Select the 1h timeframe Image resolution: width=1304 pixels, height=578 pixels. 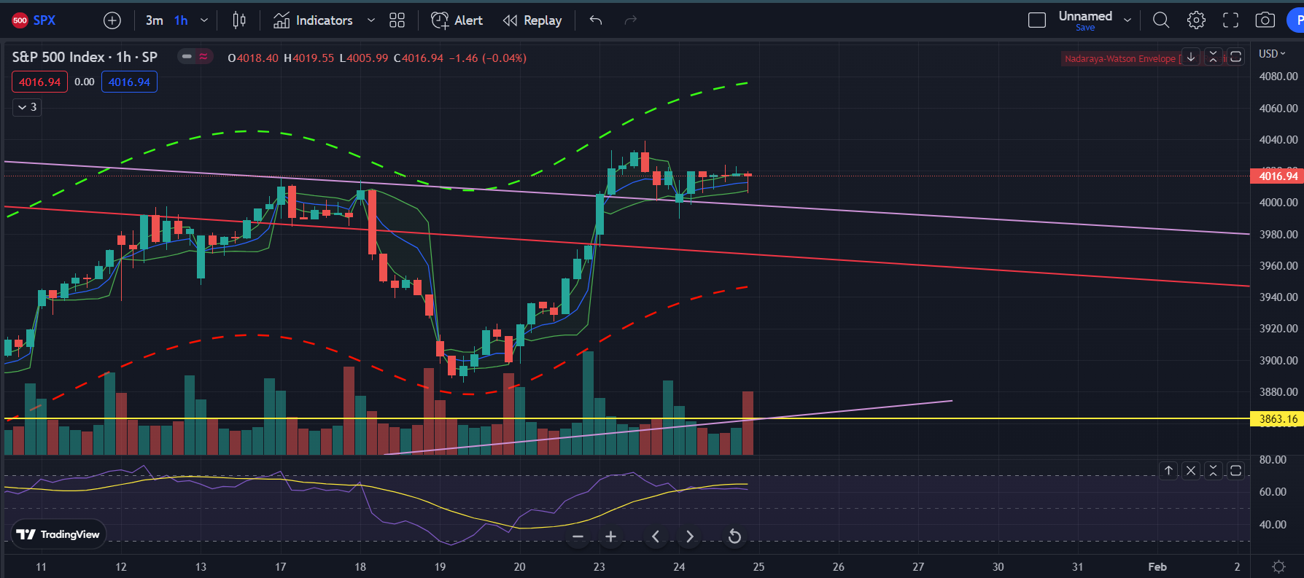[x=181, y=20]
